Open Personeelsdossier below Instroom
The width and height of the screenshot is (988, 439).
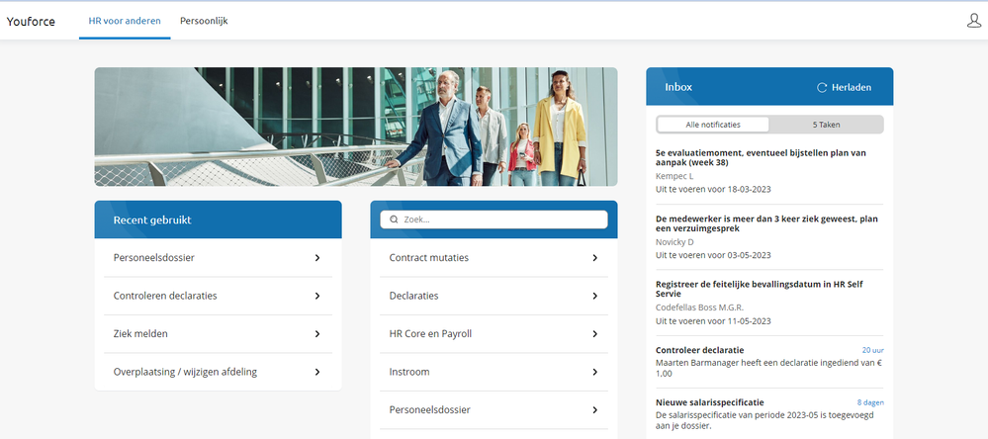pos(494,410)
